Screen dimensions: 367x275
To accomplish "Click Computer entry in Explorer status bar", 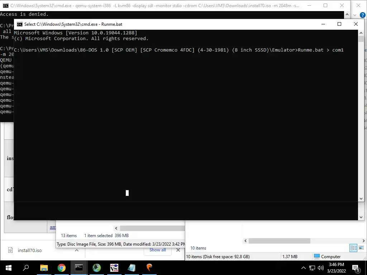I will (327, 256).
